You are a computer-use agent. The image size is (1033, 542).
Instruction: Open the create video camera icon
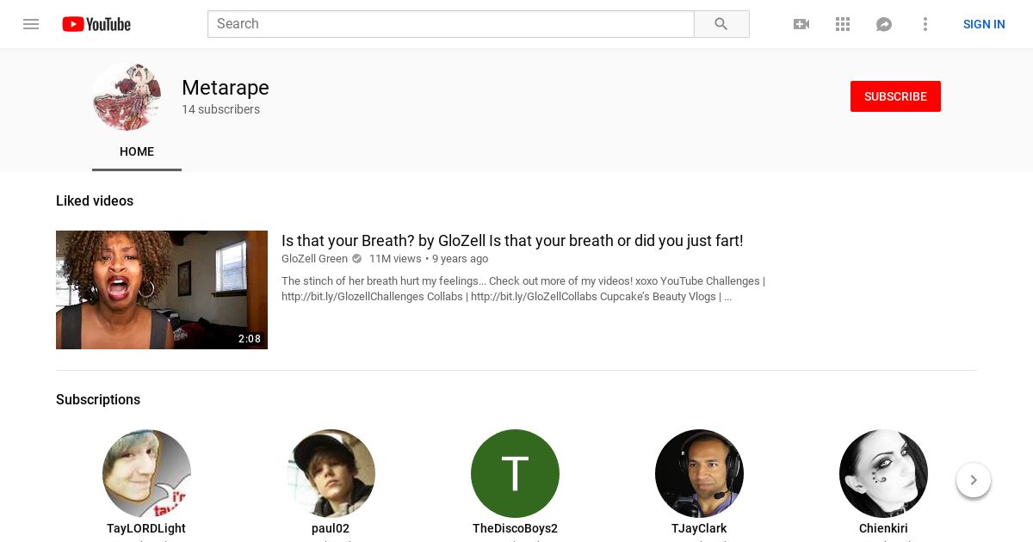point(801,24)
